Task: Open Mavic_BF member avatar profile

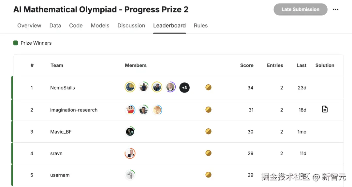Action: coord(130,132)
